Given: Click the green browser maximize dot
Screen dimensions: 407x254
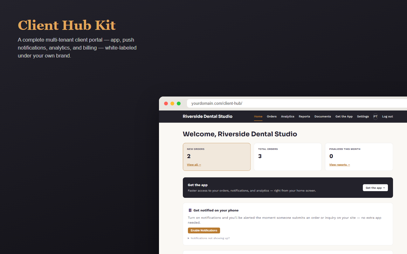Looking at the screenshot, I should pos(179,104).
